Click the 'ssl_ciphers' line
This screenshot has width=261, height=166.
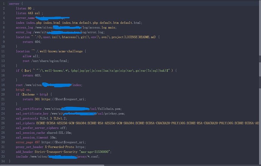click(137, 123)
